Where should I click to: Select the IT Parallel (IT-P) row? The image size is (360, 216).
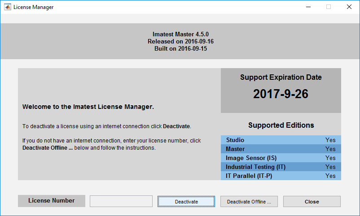pos(281,176)
